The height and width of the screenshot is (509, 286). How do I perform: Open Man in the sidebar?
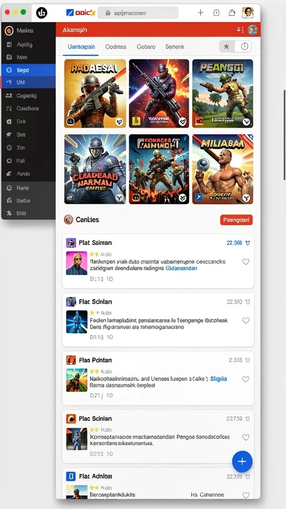[28, 57]
